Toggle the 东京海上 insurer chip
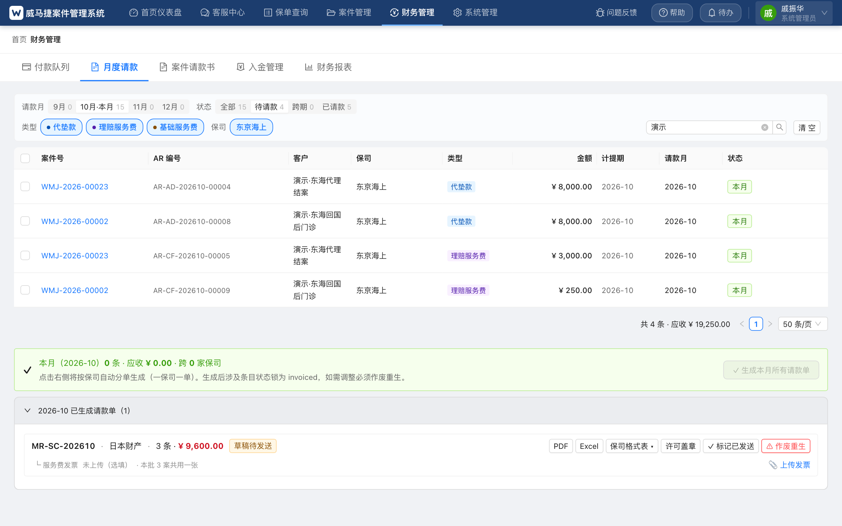 click(251, 127)
